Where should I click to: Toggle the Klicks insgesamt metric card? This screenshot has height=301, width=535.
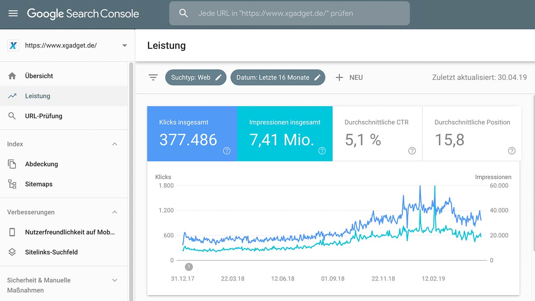192,134
